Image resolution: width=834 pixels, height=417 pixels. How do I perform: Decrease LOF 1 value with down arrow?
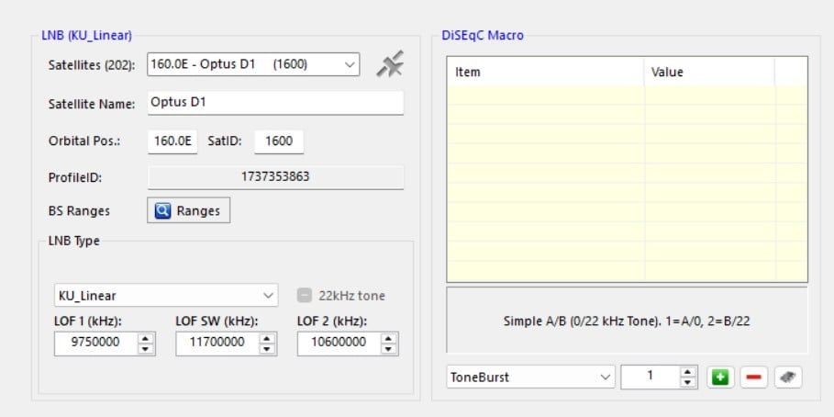[x=146, y=348]
